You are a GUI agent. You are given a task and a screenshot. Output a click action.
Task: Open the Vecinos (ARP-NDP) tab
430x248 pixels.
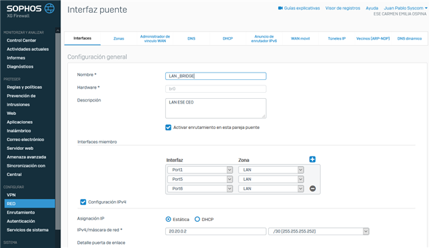click(373, 39)
